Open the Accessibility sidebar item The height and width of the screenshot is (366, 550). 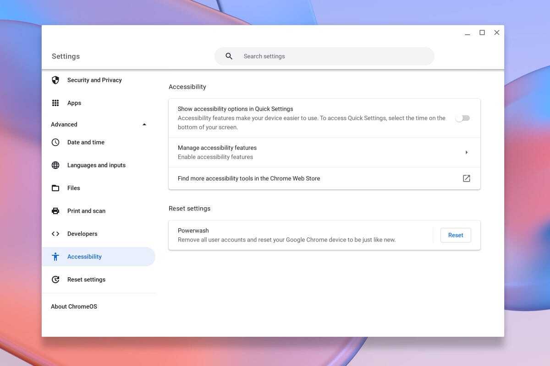84,257
